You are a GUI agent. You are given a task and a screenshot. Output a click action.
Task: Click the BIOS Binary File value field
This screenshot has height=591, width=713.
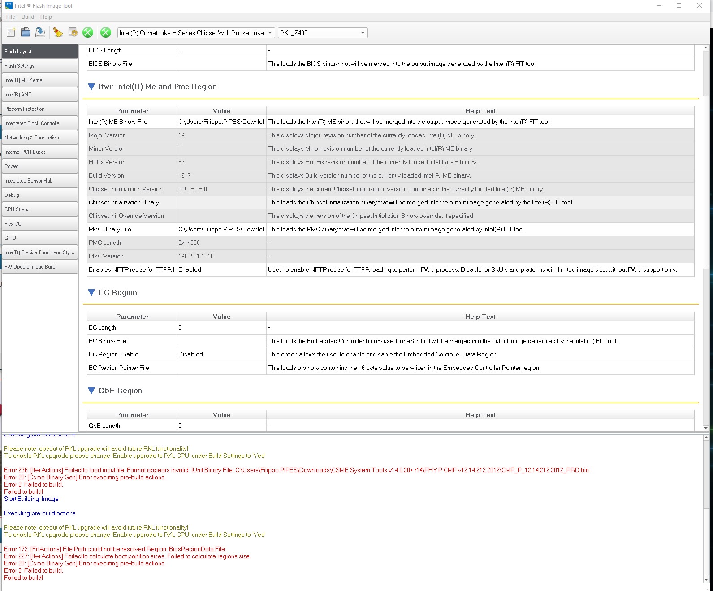(x=221, y=64)
